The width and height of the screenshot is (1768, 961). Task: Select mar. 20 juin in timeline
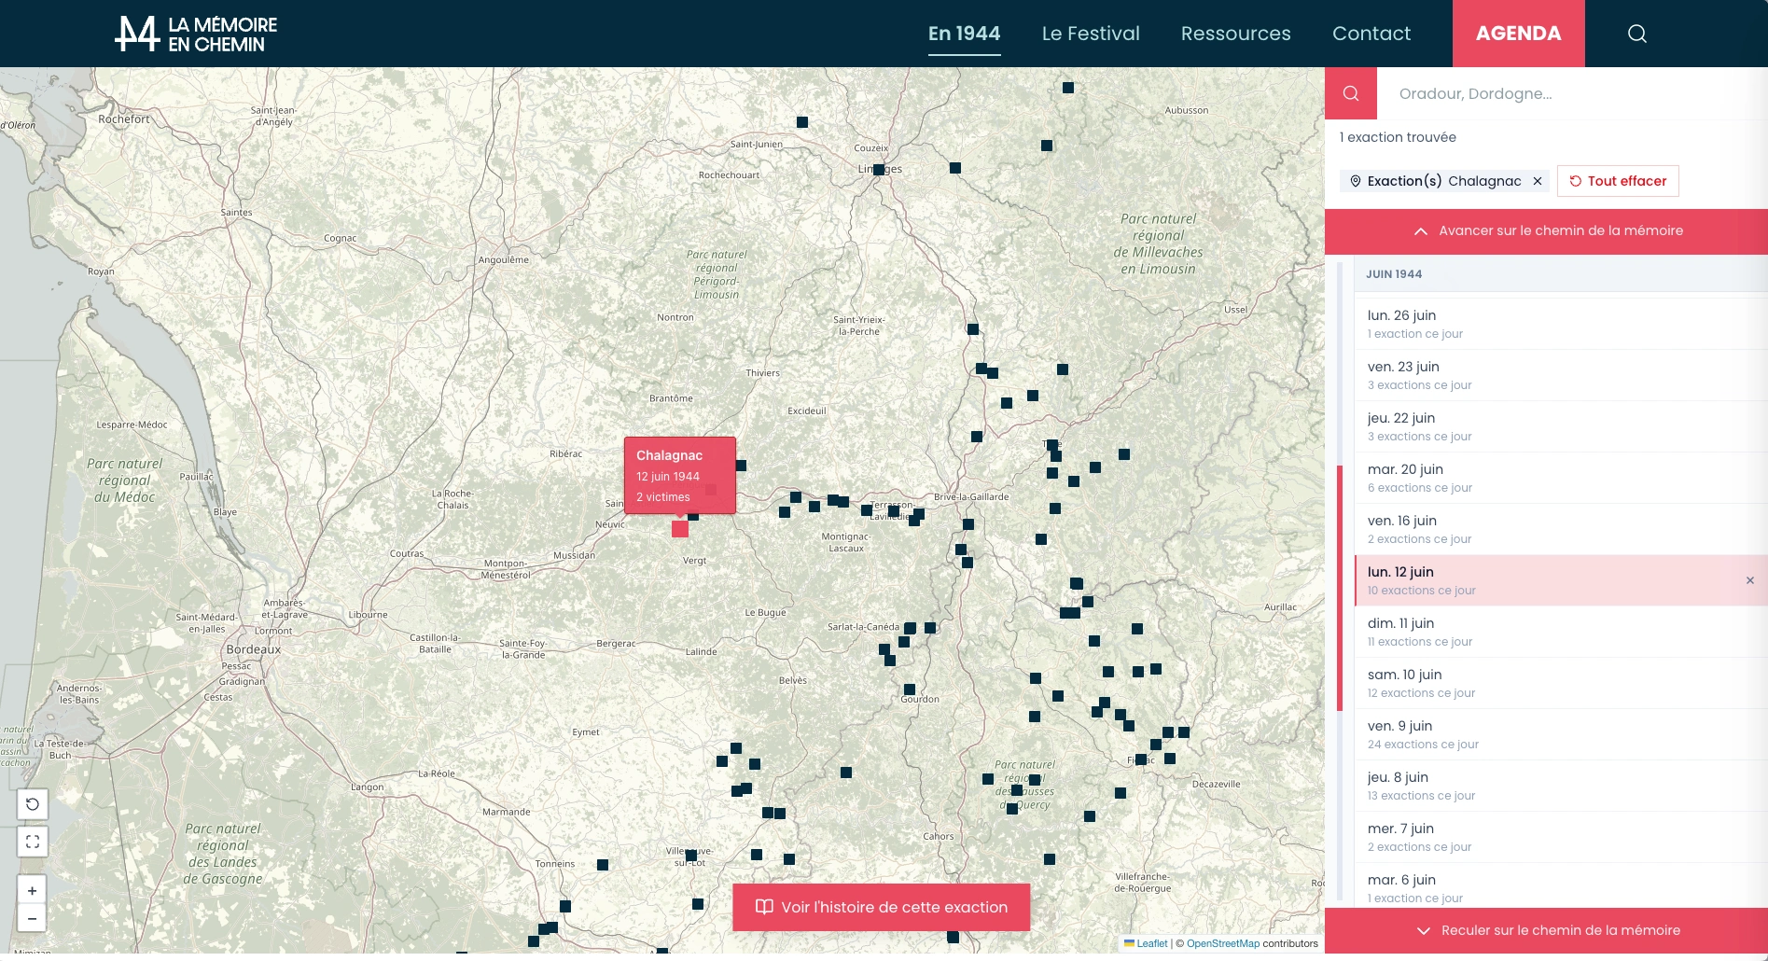pyautogui.click(x=1561, y=478)
